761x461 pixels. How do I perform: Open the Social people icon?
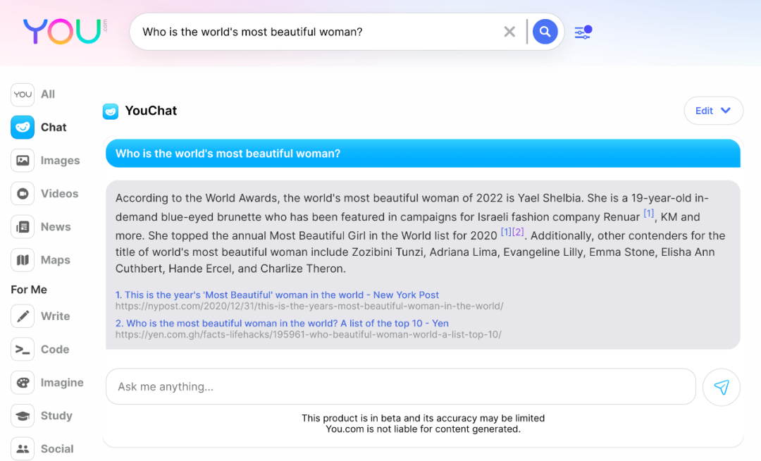[23, 449]
